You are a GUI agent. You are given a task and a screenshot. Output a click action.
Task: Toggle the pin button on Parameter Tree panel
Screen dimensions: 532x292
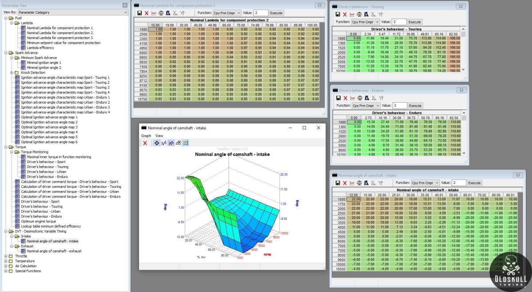tap(125, 5)
